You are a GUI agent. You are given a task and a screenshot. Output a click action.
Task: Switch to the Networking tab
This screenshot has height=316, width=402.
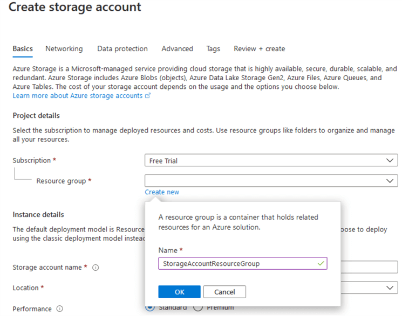64,49
